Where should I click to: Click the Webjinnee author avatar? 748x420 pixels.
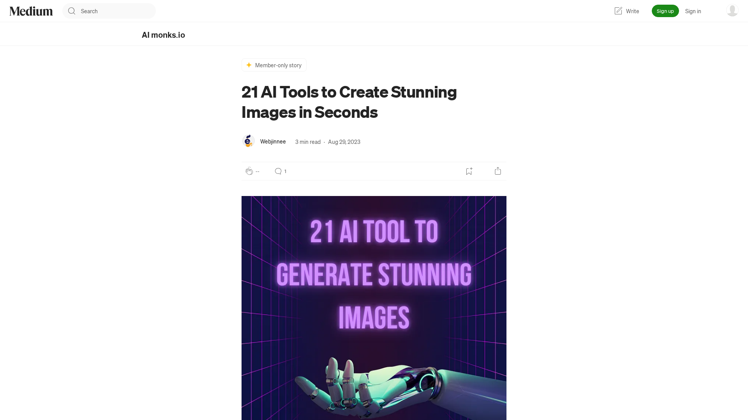click(249, 141)
